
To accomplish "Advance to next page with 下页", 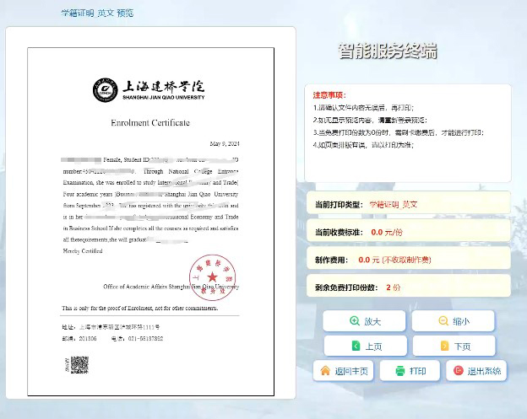I will [454, 346].
